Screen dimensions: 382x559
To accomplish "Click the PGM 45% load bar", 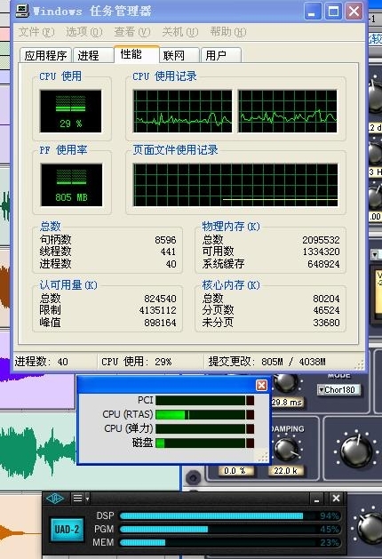I will point(230,529).
